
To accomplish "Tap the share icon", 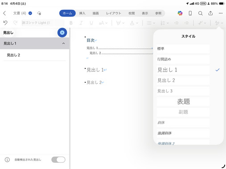I will [210, 13].
